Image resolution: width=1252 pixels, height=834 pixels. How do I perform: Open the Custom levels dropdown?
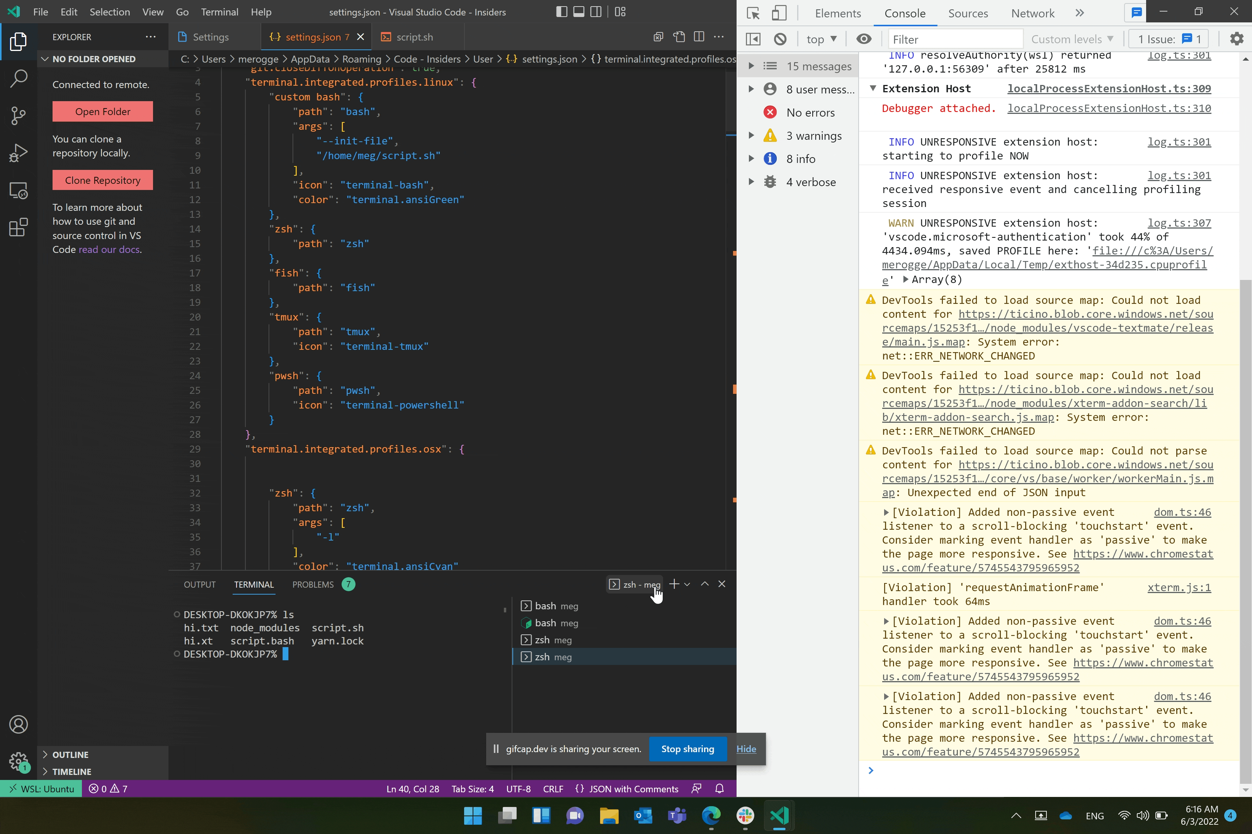[x=1072, y=39]
